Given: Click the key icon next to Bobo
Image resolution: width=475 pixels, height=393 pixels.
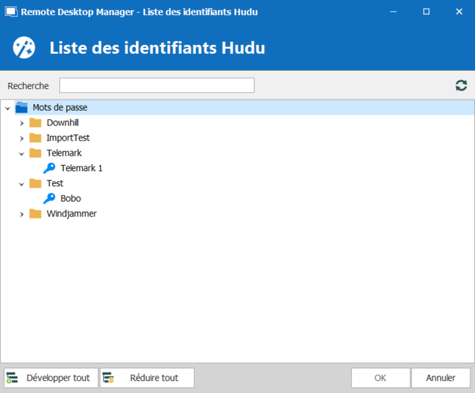Looking at the screenshot, I should (49, 198).
